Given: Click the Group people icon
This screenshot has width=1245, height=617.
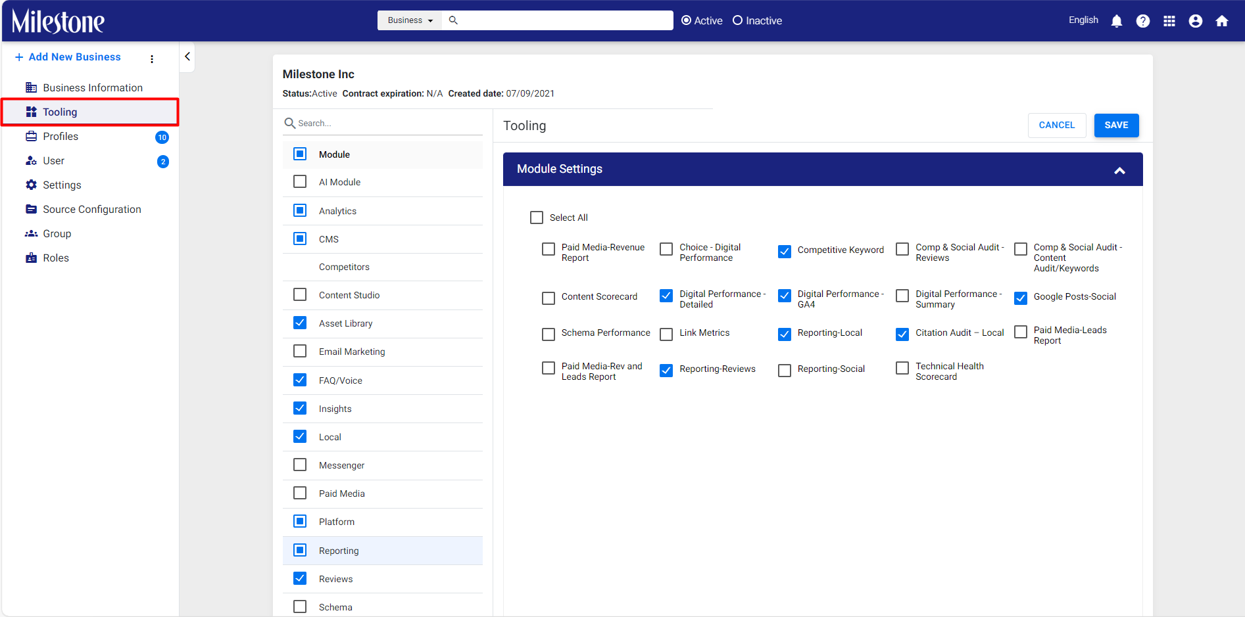Looking at the screenshot, I should click(x=31, y=233).
